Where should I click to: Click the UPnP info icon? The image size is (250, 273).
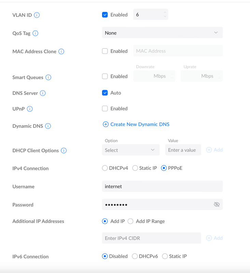coord(30,109)
